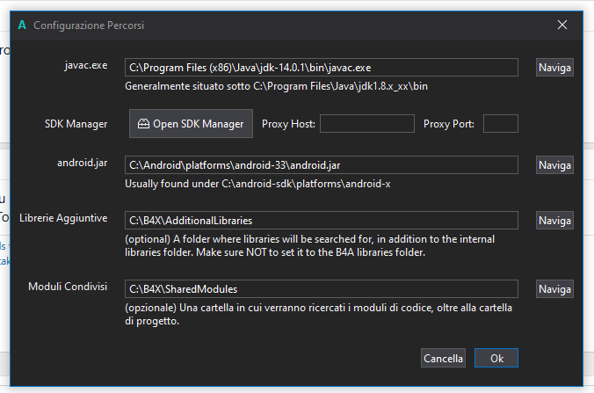Click the Proxy Port label
This screenshot has height=393, width=594.
coord(448,124)
